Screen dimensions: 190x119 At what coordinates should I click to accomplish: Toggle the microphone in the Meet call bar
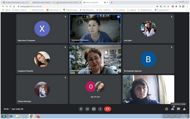coord(81,109)
